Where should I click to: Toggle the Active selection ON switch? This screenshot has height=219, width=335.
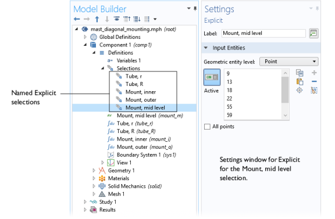coord(212,77)
